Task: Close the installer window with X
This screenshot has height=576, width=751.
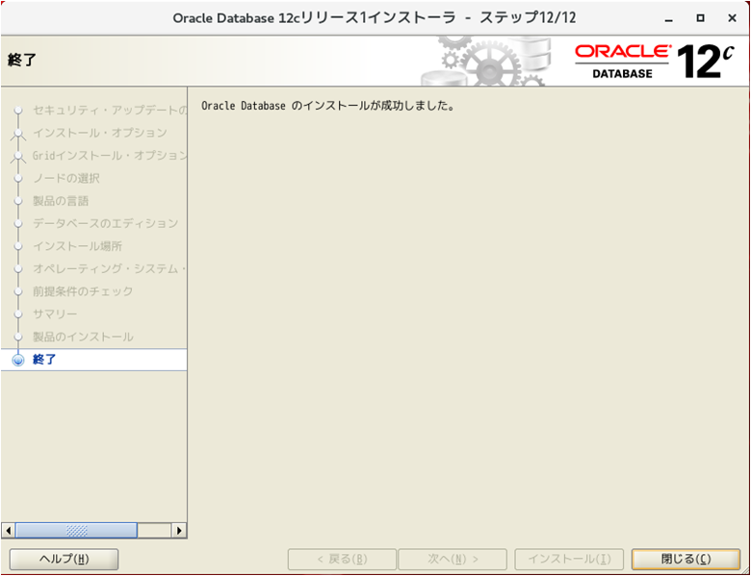Action: click(x=732, y=18)
